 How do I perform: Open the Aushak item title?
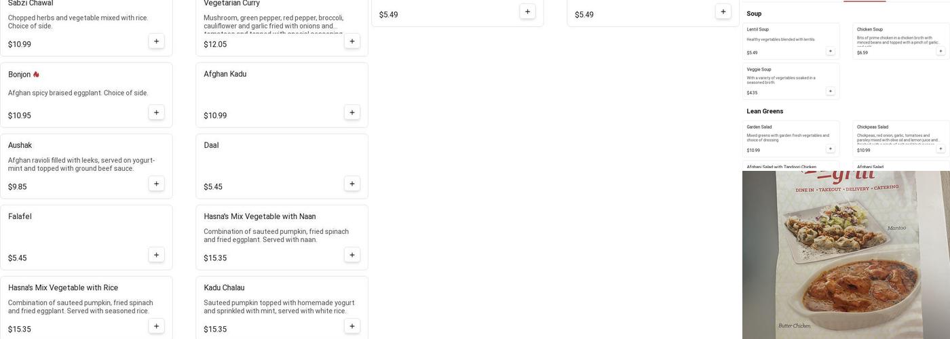pyautogui.click(x=20, y=145)
